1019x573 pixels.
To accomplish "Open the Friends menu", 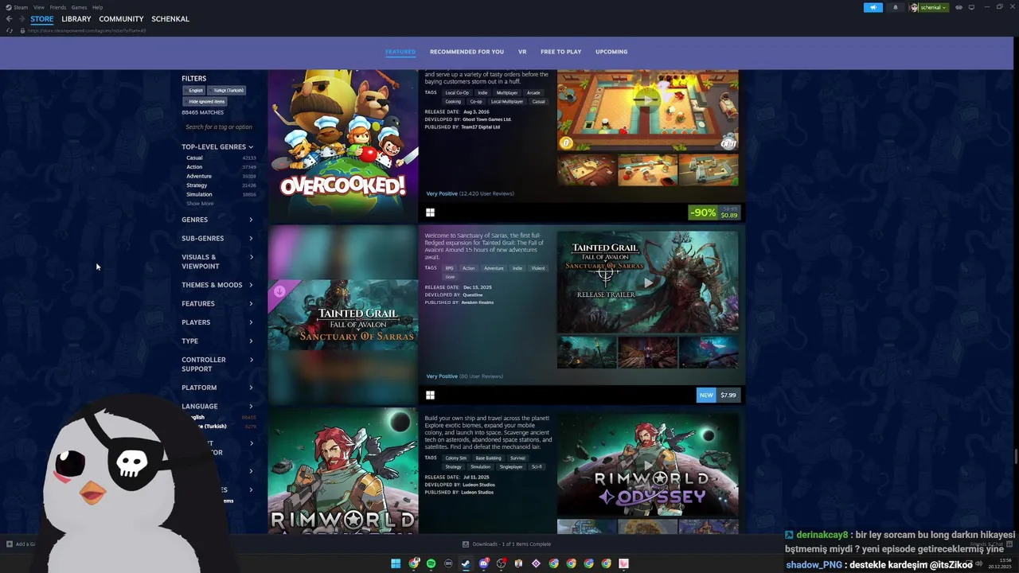I will 58,7.
